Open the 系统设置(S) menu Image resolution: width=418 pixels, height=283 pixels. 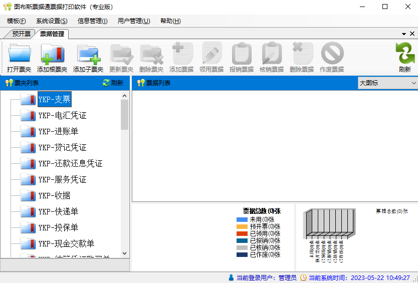(x=52, y=21)
